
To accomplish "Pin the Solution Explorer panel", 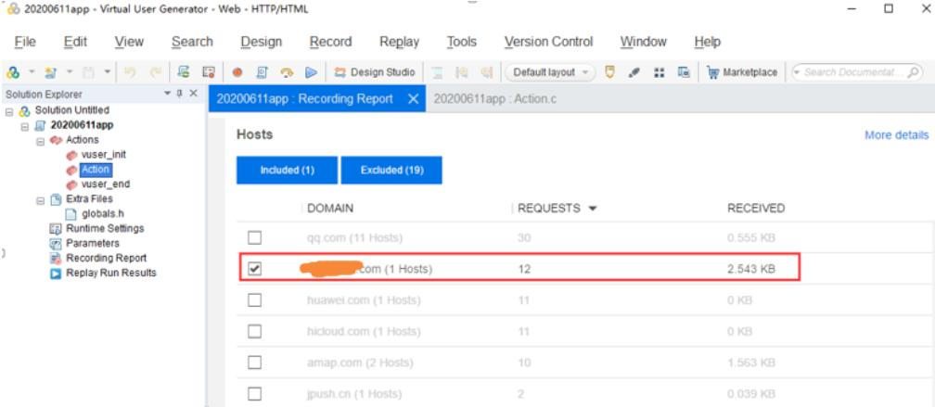I will tap(180, 94).
